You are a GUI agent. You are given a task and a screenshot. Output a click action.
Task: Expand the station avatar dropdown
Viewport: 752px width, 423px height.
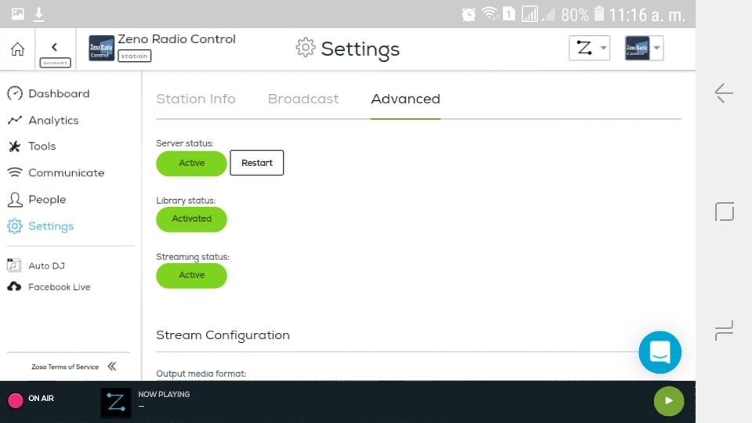(644, 48)
